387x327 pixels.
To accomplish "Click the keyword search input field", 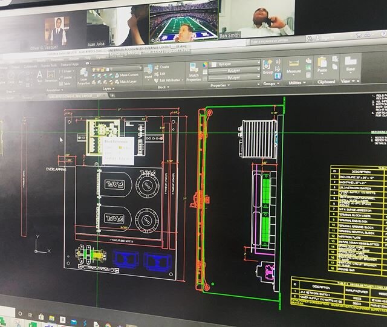I will coord(277,40).
